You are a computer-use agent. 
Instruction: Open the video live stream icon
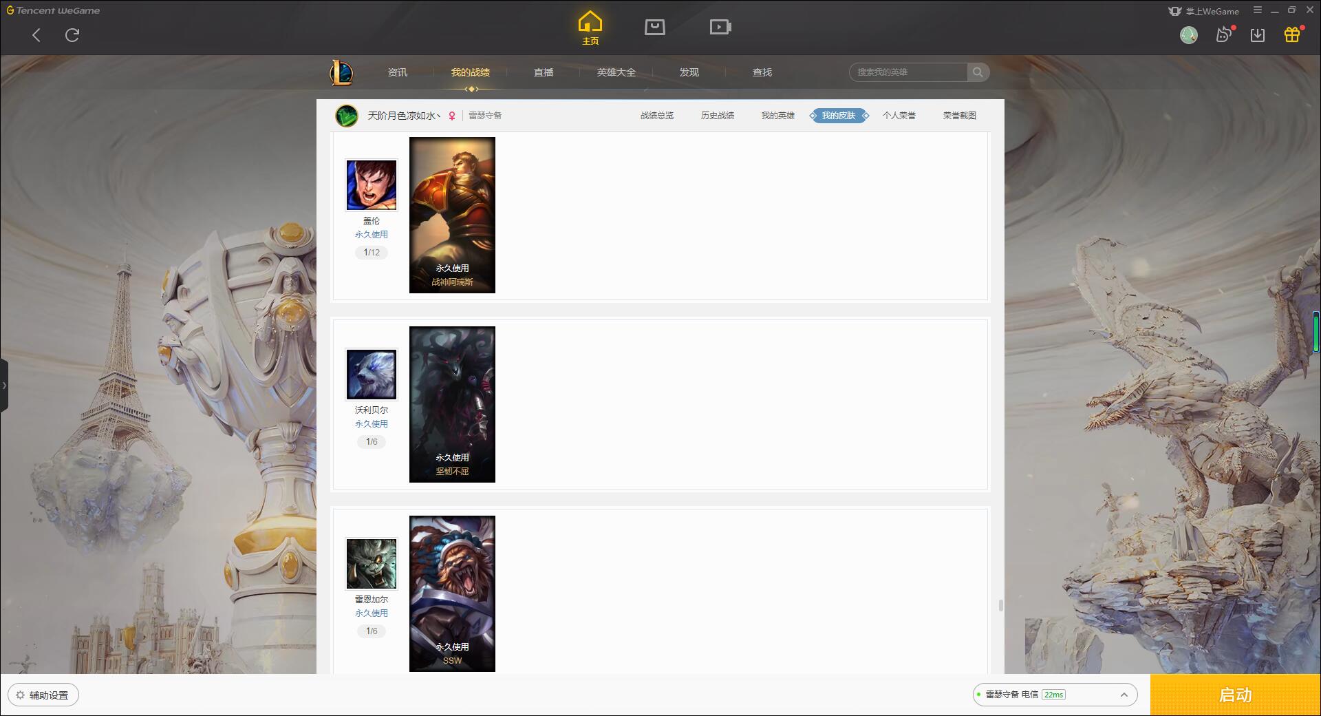(720, 27)
